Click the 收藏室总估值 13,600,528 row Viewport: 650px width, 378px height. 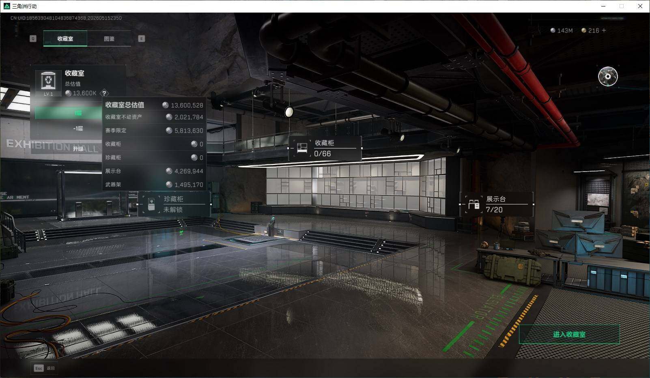click(154, 105)
